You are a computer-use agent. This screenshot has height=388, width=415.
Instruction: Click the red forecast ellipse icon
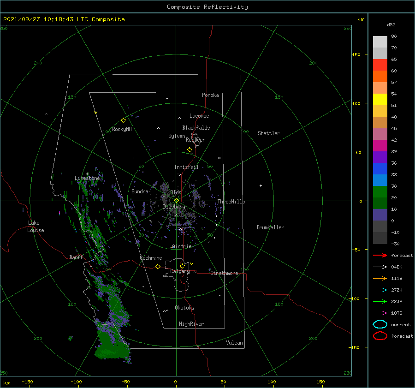[x=380, y=336]
